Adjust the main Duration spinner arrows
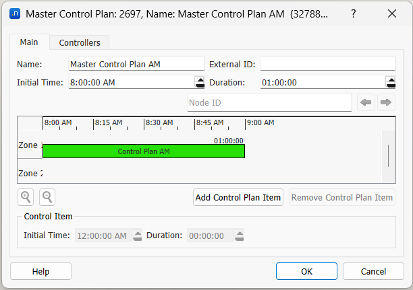The height and width of the screenshot is (290, 413). point(390,83)
